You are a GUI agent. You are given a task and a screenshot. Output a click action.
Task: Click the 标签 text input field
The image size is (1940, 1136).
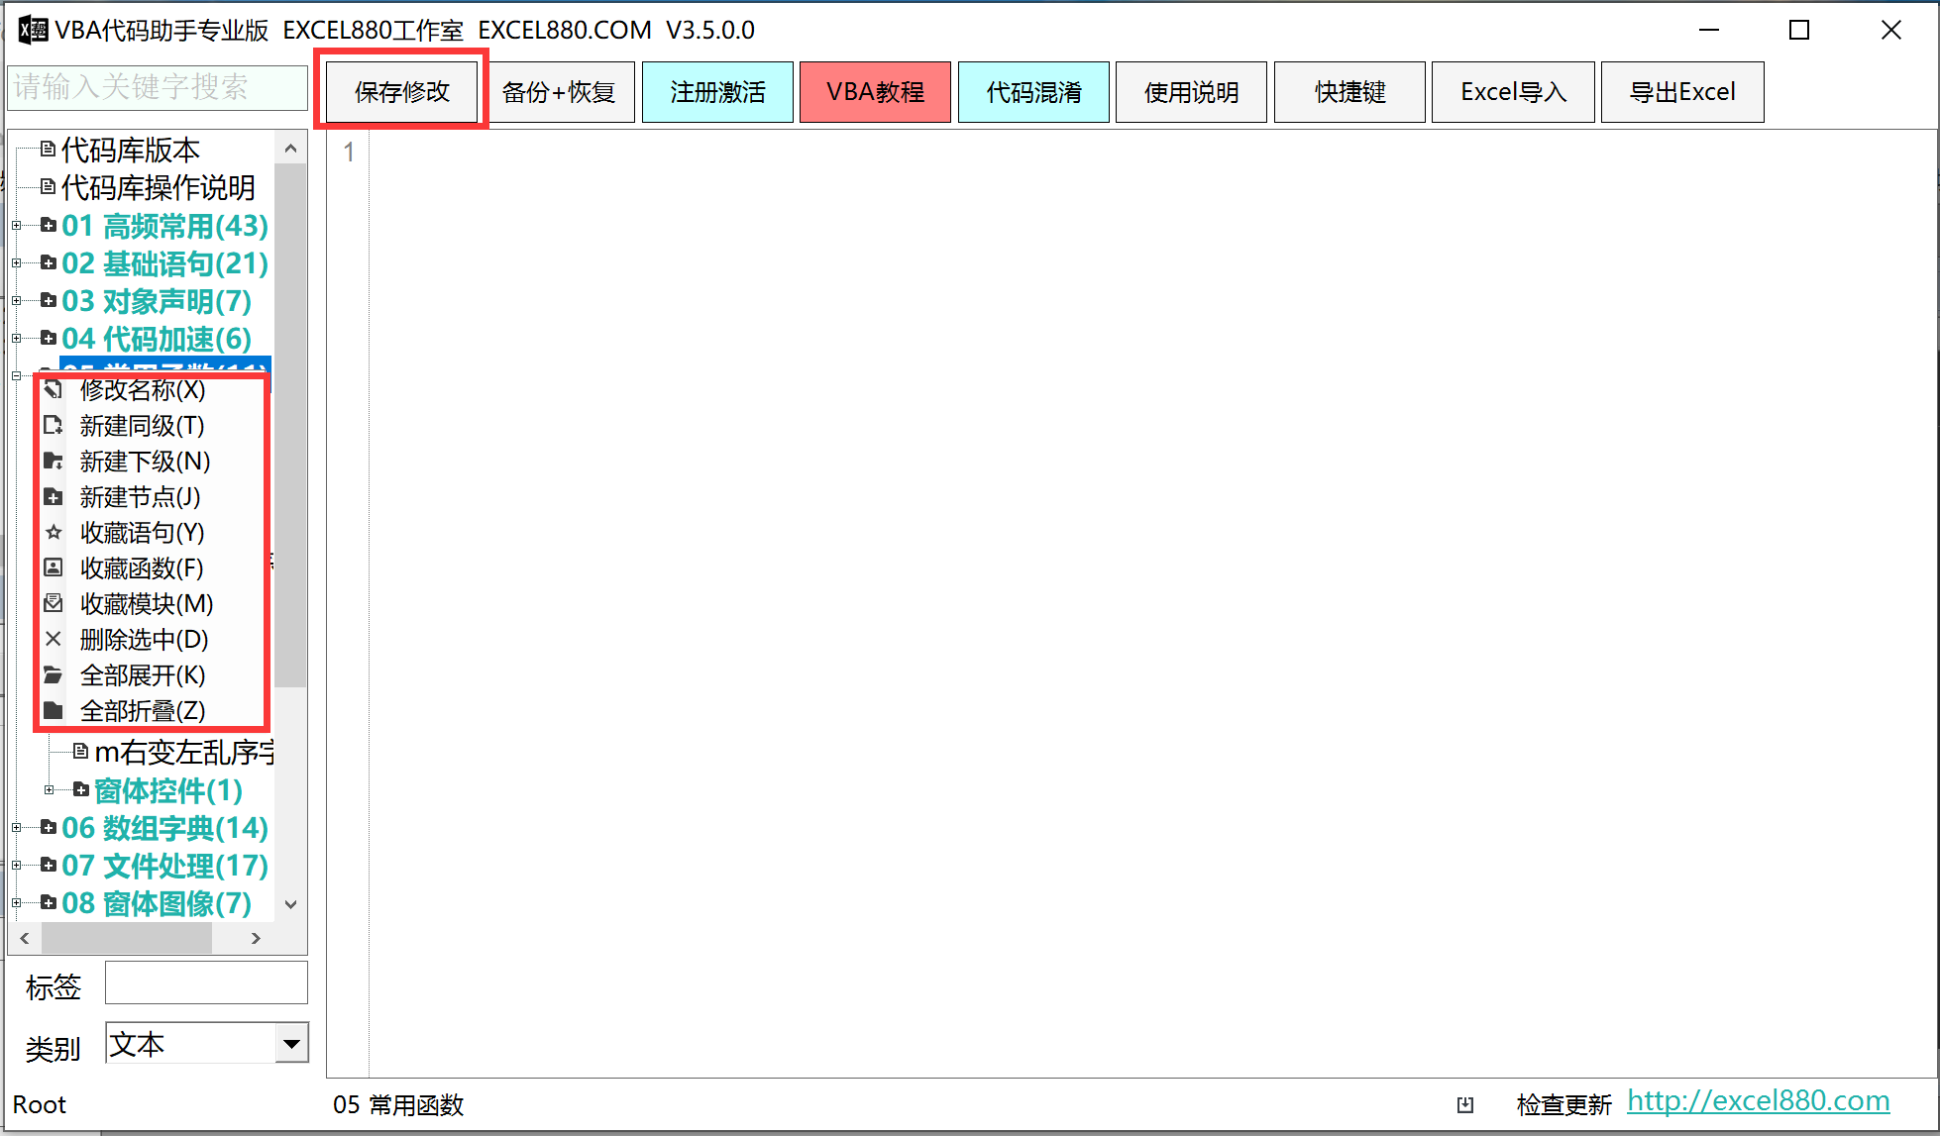(x=206, y=983)
